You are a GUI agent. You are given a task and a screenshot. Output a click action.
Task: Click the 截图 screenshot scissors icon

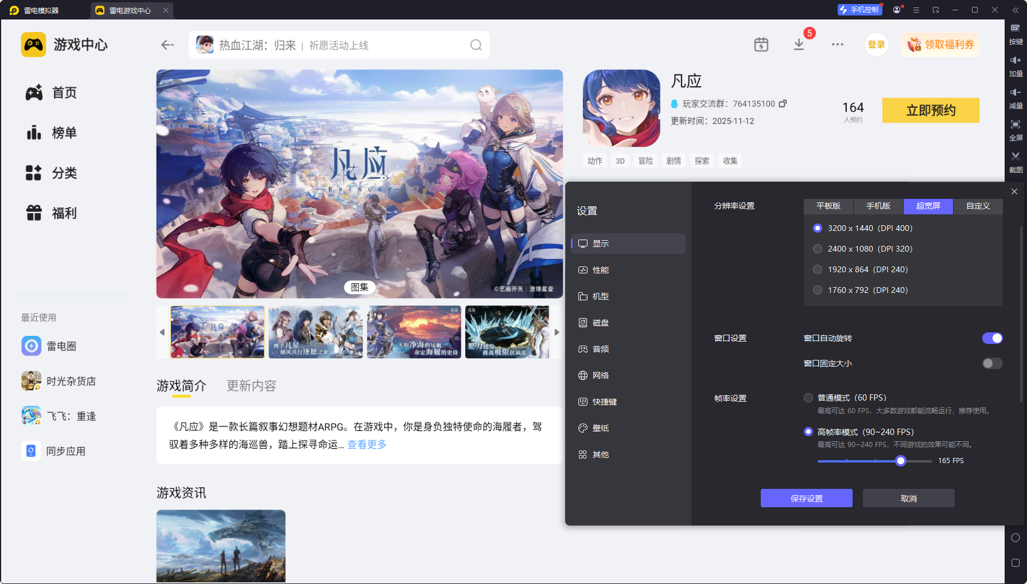coord(1016,162)
